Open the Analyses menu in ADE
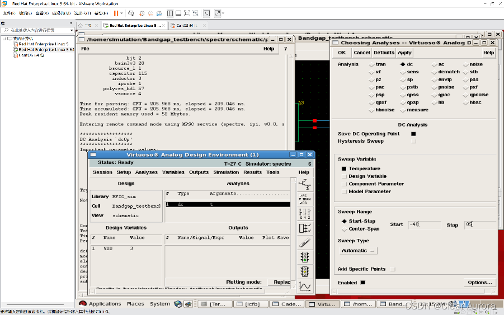Image resolution: width=504 pixels, height=315 pixels. pyautogui.click(x=146, y=172)
